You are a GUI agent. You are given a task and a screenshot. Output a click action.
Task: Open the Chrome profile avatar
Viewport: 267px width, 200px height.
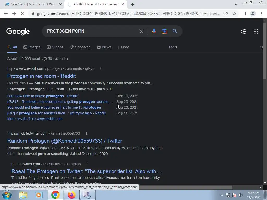(x=253, y=14)
